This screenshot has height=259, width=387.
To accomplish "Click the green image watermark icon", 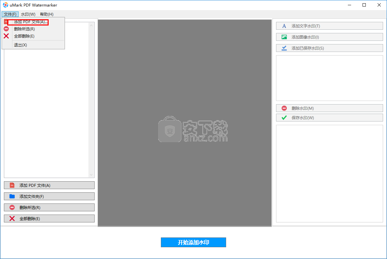I will [284, 37].
